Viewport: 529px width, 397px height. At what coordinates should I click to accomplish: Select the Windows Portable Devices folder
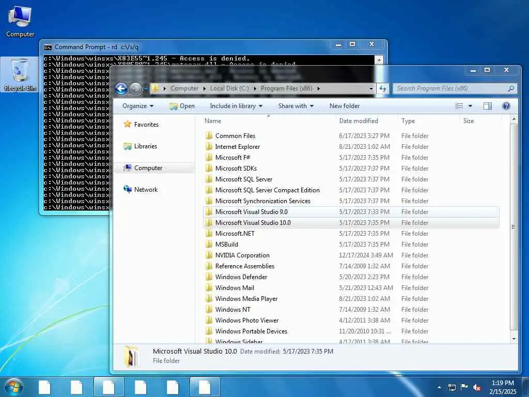[351, 331]
